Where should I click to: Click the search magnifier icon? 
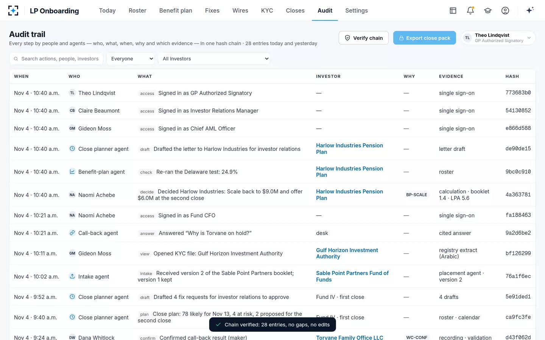(16, 59)
